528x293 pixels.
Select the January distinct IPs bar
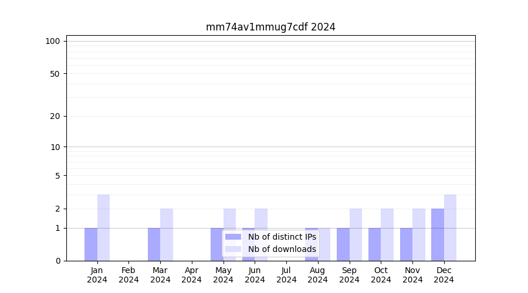pyautogui.click(x=91, y=244)
